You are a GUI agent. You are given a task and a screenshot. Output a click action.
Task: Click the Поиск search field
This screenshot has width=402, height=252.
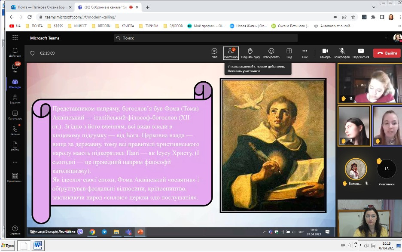[x=206, y=38]
